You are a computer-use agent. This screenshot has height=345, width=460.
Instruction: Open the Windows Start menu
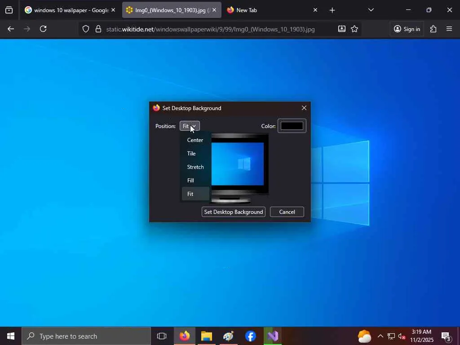click(x=11, y=336)
